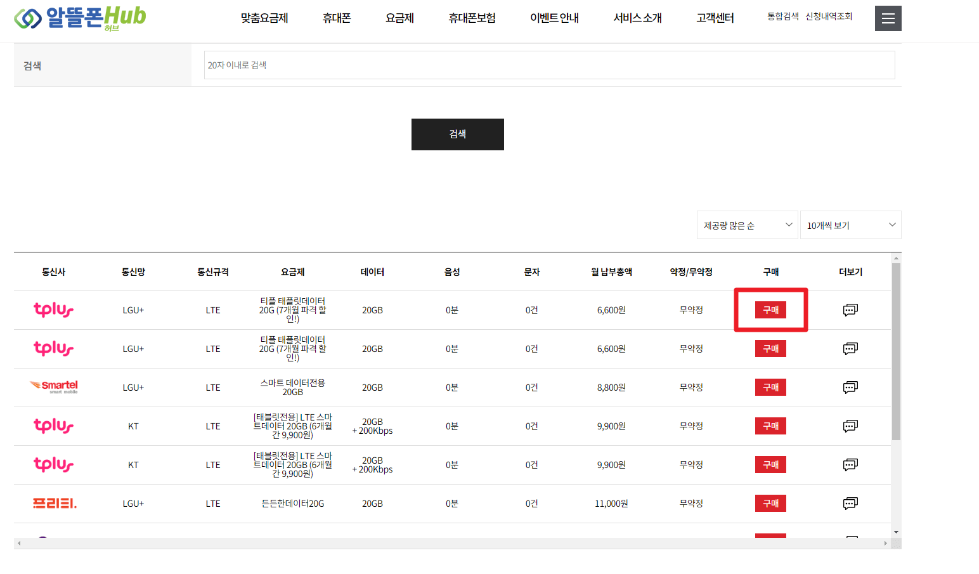The image size is (979, 574).
Task: Open the 휴대폰 menu
Action: (337, 18)
